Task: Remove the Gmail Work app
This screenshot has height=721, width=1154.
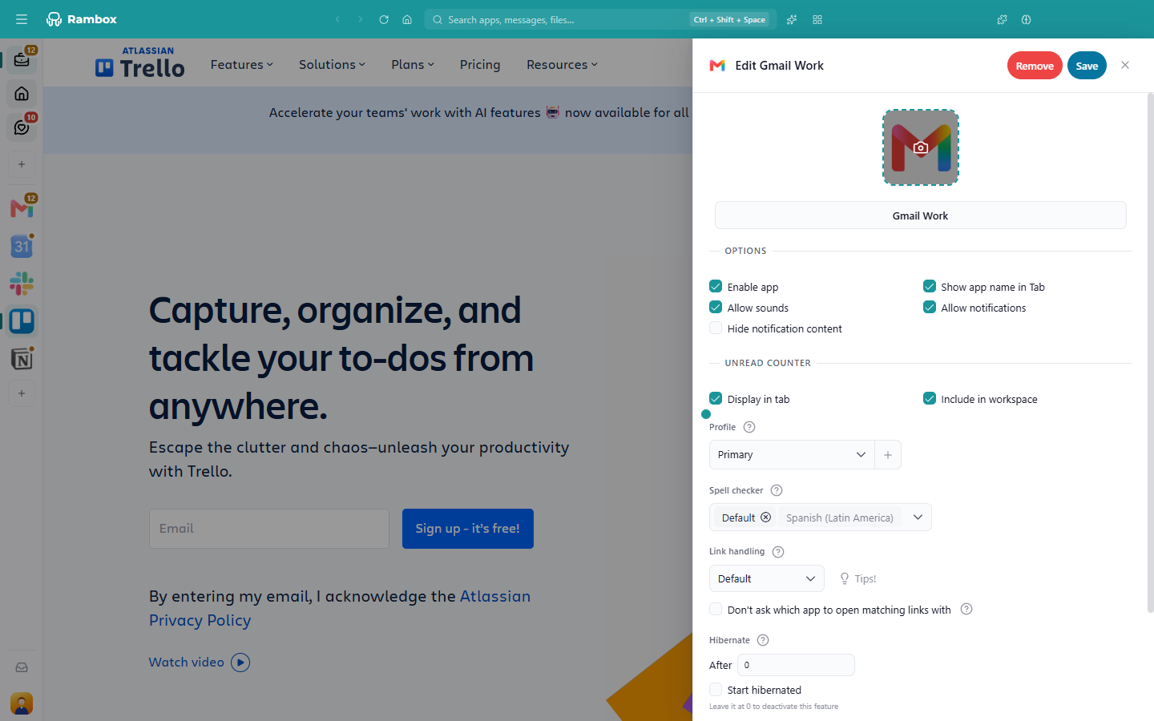Action: [x=1035, y=66]
